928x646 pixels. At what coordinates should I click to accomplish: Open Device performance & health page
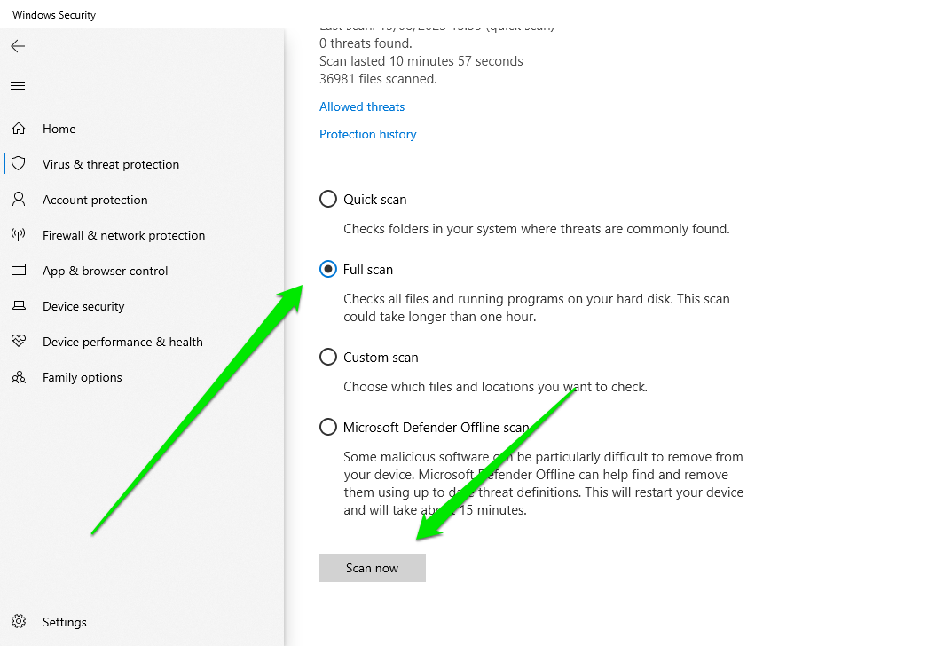pyautogui.click(x=122, y=342)
